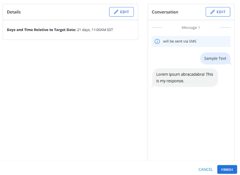Click the pencil icon in Conversation header
240x175 pixels.
click(213, 12)
